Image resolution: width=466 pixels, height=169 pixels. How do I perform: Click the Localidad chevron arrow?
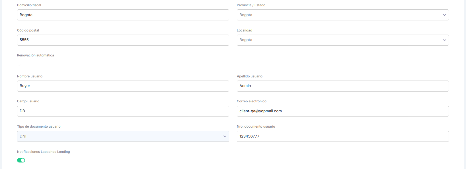pos(444,40)
